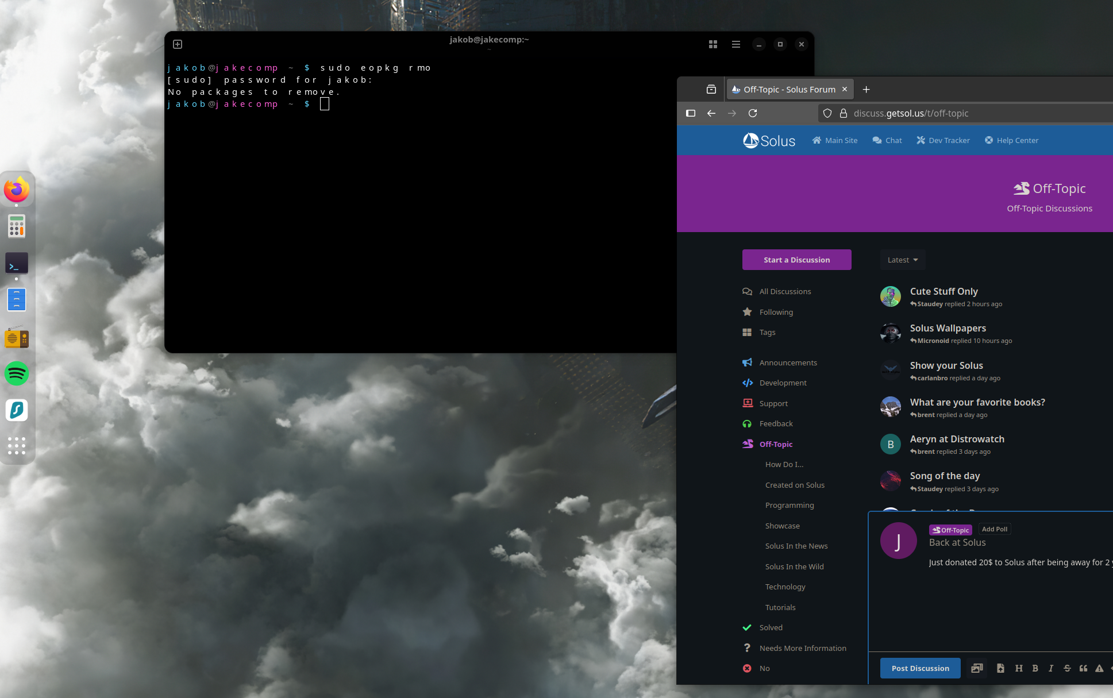Click the Solus logo in header

[x=769, y=140]
